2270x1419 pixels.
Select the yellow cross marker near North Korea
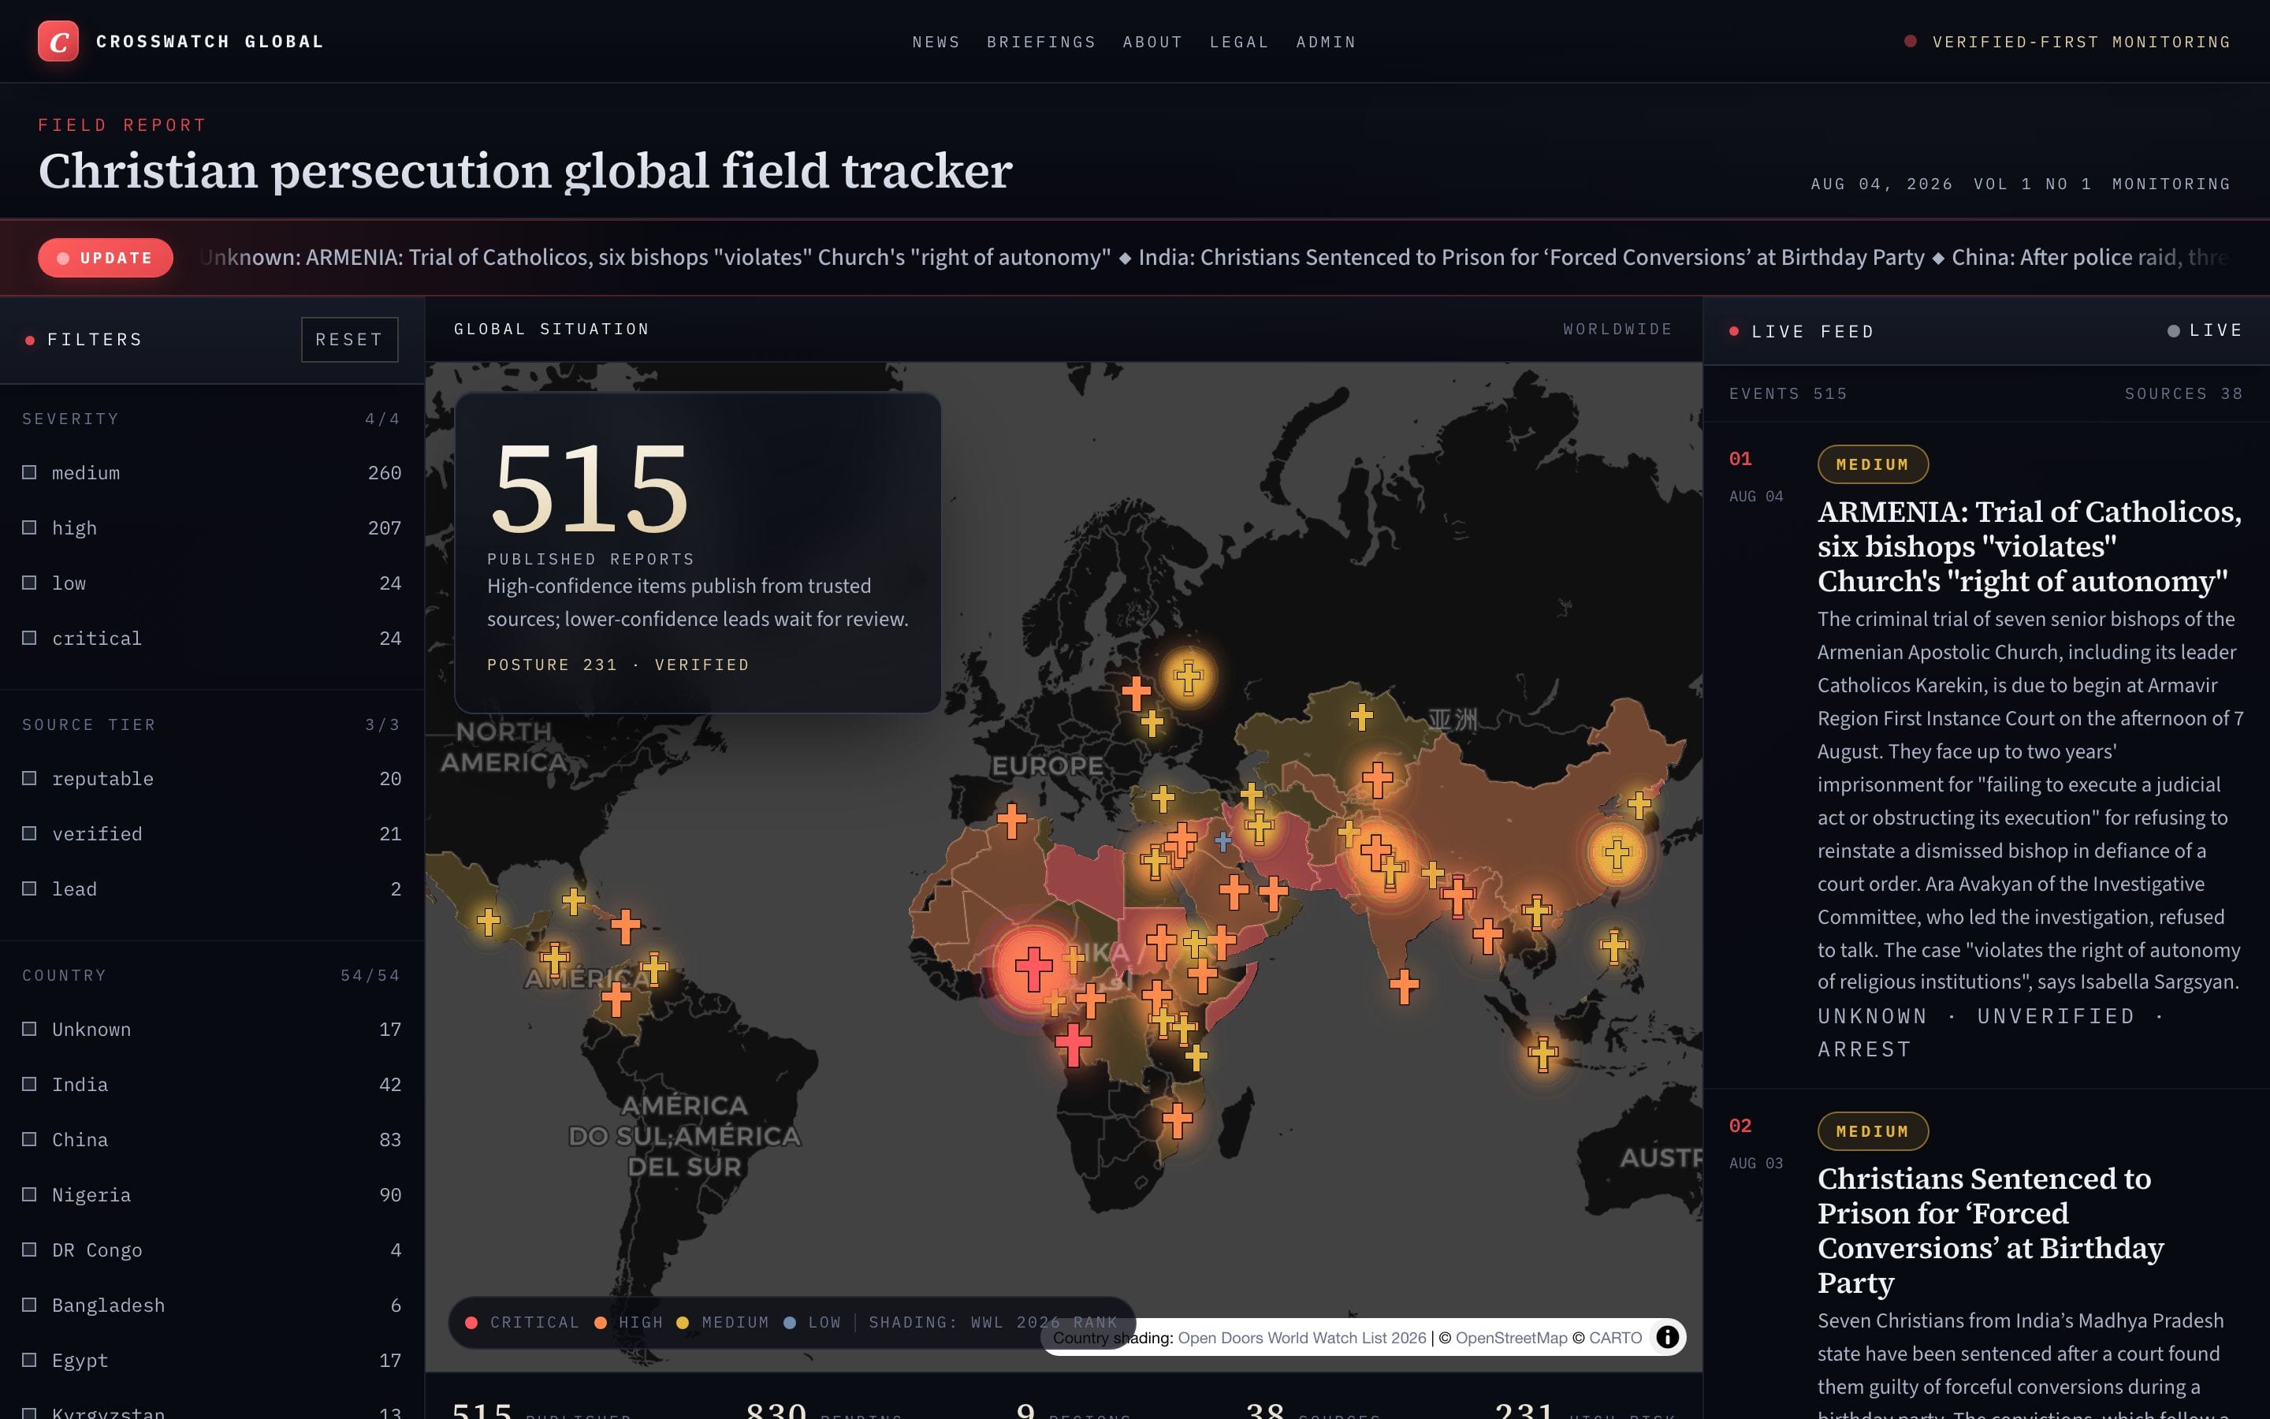1639,804
